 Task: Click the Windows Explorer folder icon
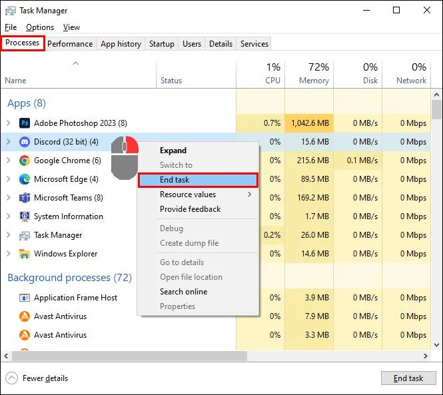coord(25,254)
